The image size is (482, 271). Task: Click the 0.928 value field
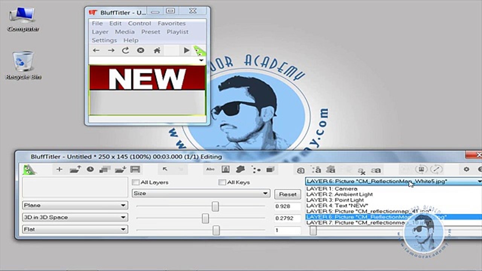tap(288, 206)
